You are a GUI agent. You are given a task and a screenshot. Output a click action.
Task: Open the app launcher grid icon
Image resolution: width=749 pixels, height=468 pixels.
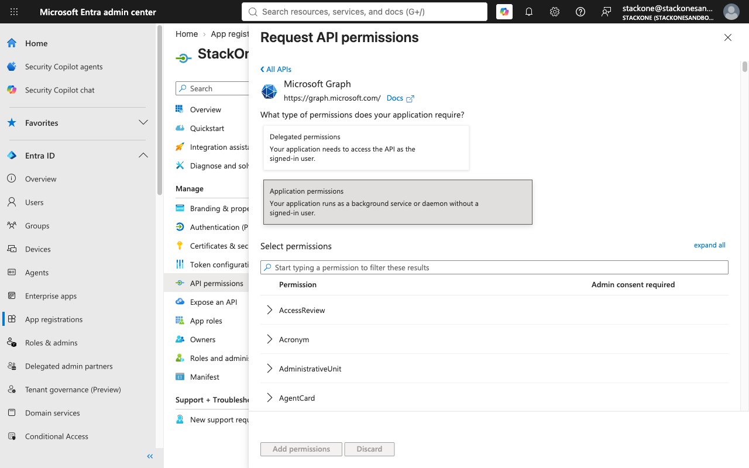14,12
